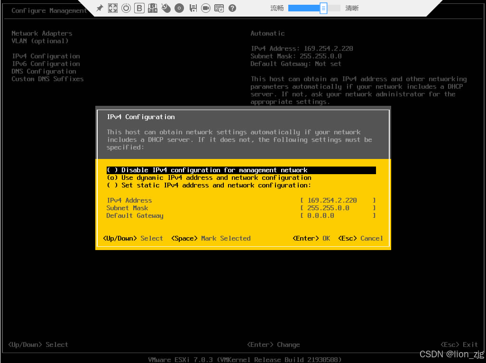Open the virtual keyboard icon

click(x=219, y=8)
